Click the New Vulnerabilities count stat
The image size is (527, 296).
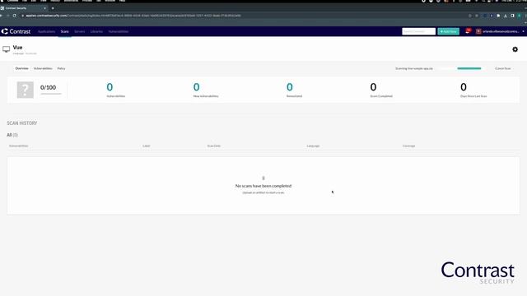click(205, 90)
